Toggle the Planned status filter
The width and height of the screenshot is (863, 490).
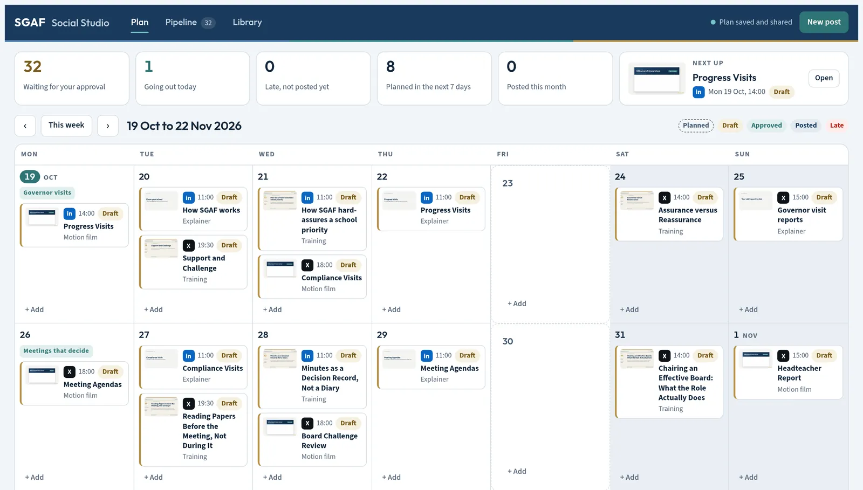(696, 126)
